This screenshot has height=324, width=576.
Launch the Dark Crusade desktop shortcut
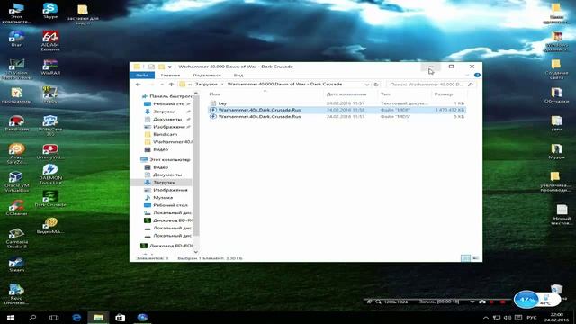click(x=50, y=199)
